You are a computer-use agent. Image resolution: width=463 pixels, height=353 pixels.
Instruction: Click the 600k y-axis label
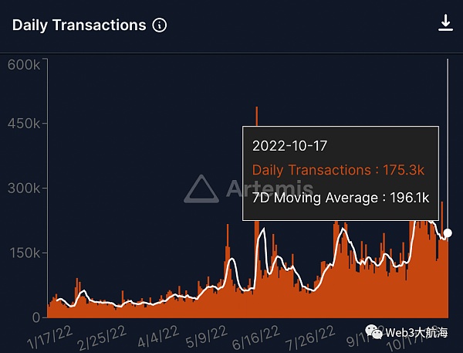pos(24,65)
